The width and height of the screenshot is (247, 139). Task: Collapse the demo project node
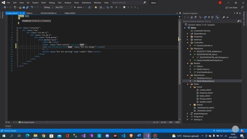[185, 28]
